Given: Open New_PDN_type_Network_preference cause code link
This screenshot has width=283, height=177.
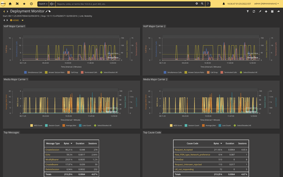Looking at the screenshot, I should click(192, 155).
